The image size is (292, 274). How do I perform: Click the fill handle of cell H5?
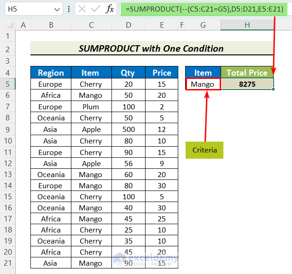click(x=273, y=89)
